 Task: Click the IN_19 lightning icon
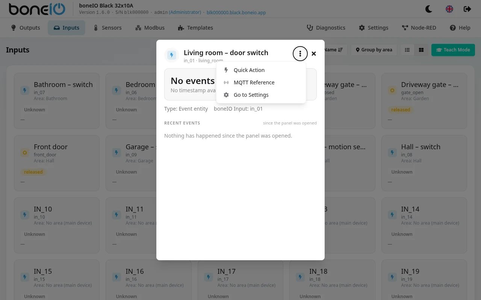pos(392,277)
